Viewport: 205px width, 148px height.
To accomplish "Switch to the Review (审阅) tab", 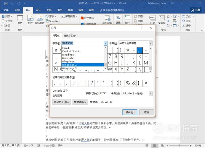I will 81,10.
